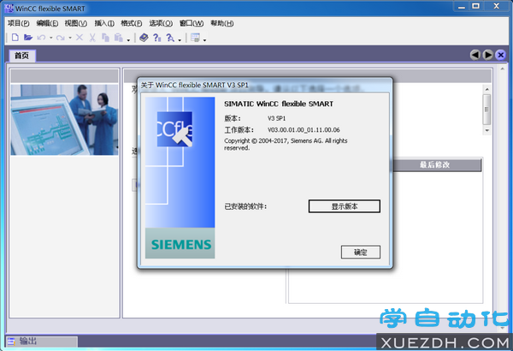Open the 输出 panel tab
The image size is (513, 351).
pos(42,342)
